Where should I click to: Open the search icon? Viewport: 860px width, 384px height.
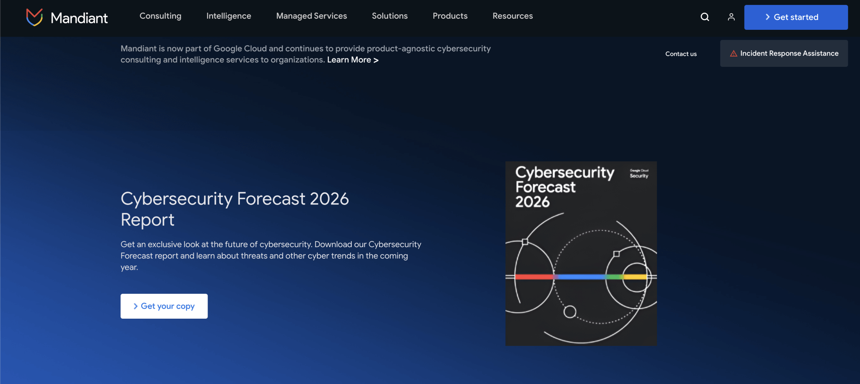pos(704,17)
